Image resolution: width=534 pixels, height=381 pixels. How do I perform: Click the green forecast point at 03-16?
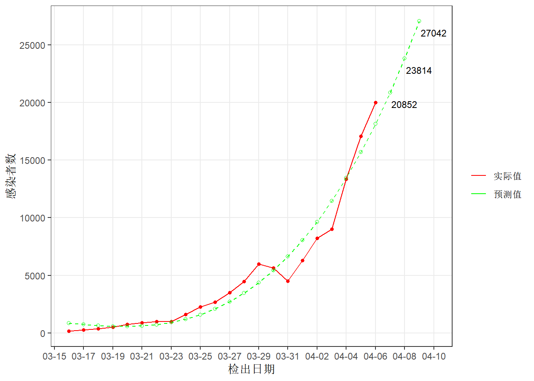[x=69, y=323]
